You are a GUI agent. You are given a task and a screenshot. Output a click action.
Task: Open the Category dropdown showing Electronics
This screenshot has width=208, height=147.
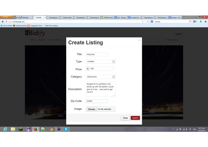pos(101,77)
